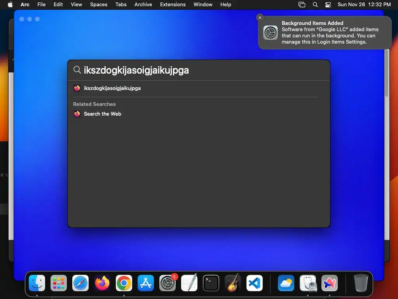
Task: Open the Spaces menu
Action: (99, 4)
